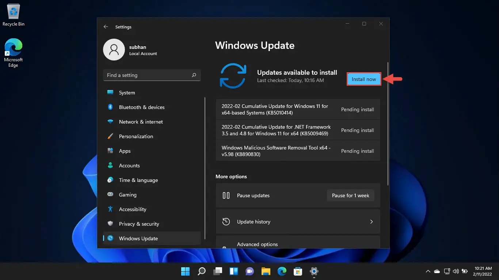This screenshot has width=499, height=280.
Task: Click the search magnifier in Find a setting
Action: [194, 75]
